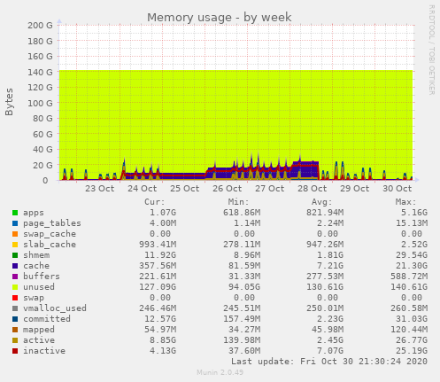Select the lime unused legend swatch
Image resolution: width=440 pixels, height=382 pixels.
coord(15,287)
